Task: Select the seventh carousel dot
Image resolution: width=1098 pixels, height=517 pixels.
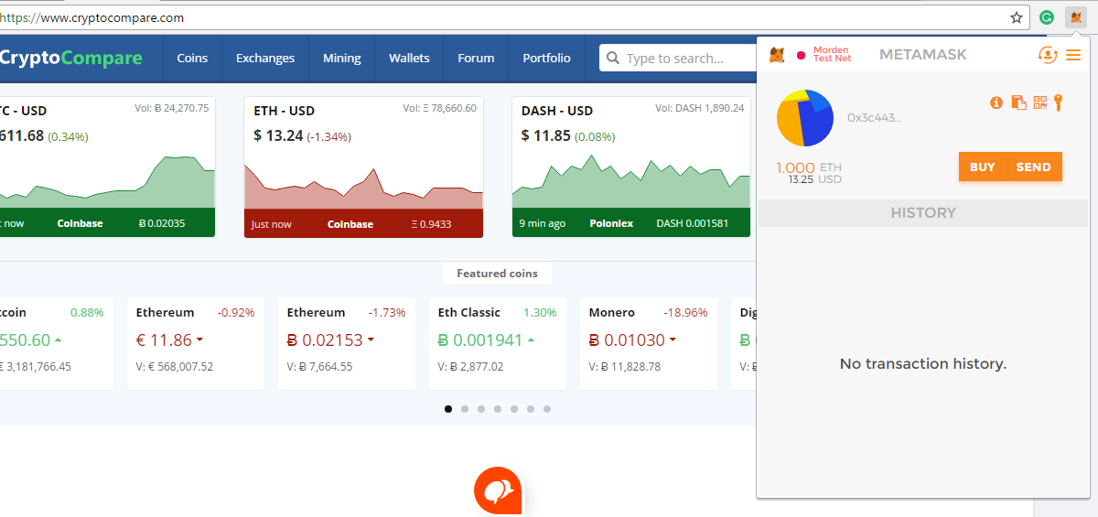Action: 547,409
